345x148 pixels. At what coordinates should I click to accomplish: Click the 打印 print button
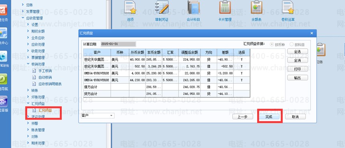[x=297, y=69]
